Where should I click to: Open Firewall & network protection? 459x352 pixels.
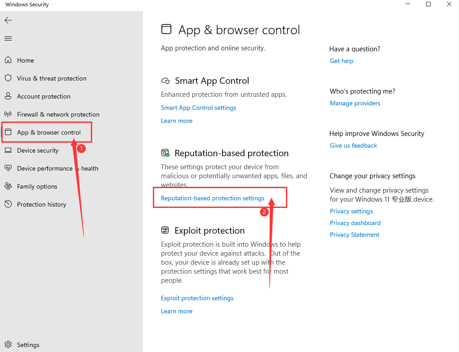[x=58, y=114]
